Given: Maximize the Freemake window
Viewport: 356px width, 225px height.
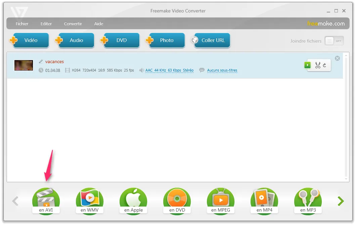Looking at the screenshot, I should coord(336,11).
